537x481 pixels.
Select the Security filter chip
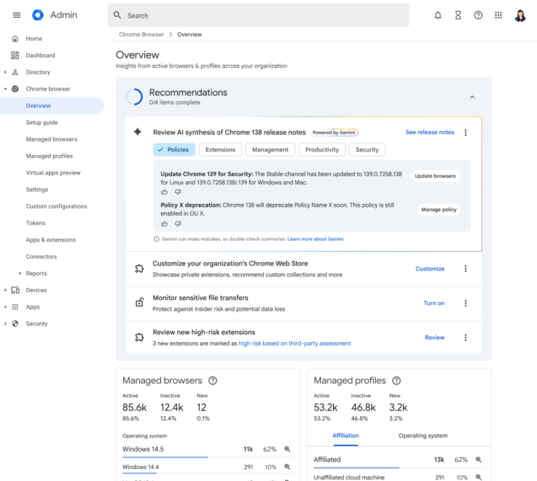[367, 150]
